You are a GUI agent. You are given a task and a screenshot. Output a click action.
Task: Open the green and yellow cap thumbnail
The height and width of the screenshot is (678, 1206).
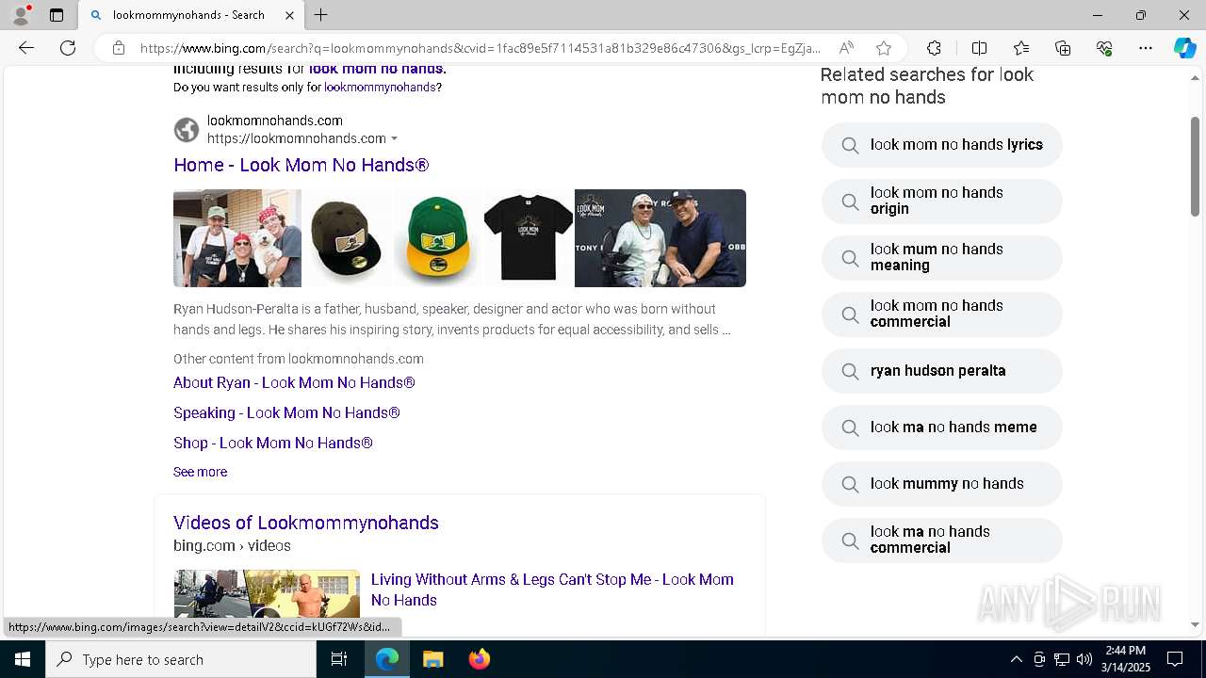(x=436, y=238)
